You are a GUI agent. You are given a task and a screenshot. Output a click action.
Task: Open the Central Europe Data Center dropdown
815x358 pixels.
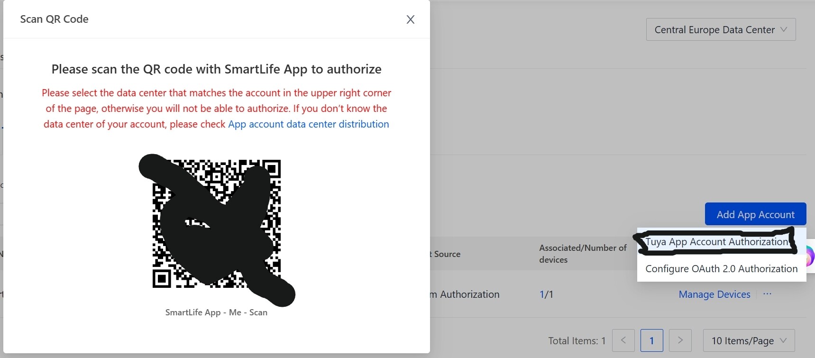pos(720,30)
